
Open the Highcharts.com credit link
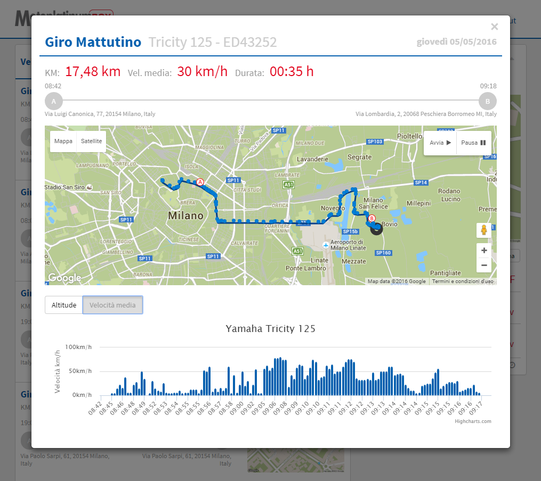coord(473,421)
